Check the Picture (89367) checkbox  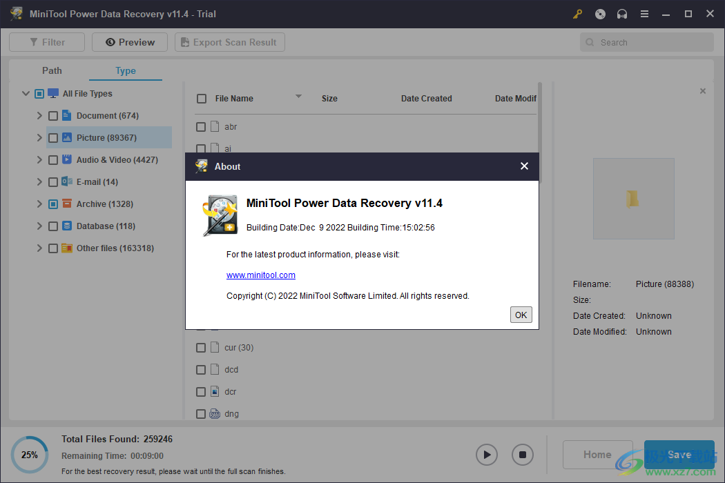53,138
